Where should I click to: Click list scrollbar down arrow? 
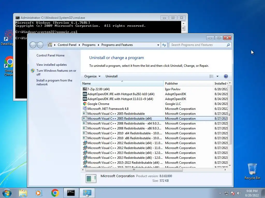230,166
